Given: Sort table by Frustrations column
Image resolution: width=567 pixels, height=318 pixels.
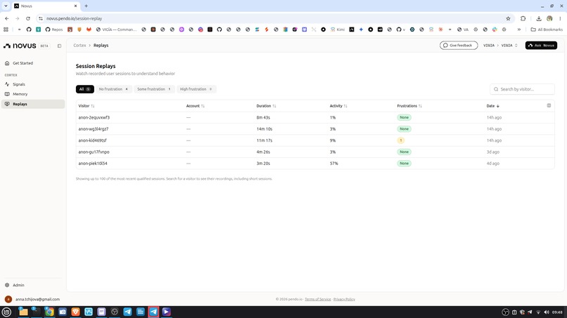Looking at the screenshot, I should tap(409, 106).
